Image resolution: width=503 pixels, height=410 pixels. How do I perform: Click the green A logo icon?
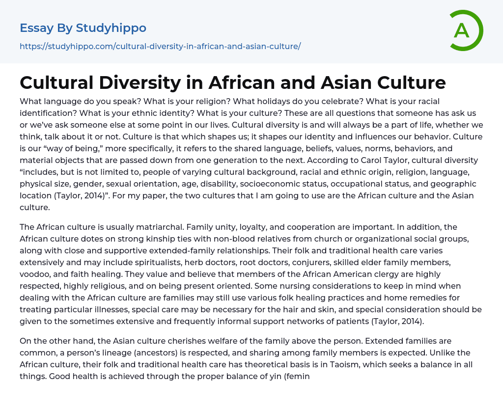(x=466, y=30)
